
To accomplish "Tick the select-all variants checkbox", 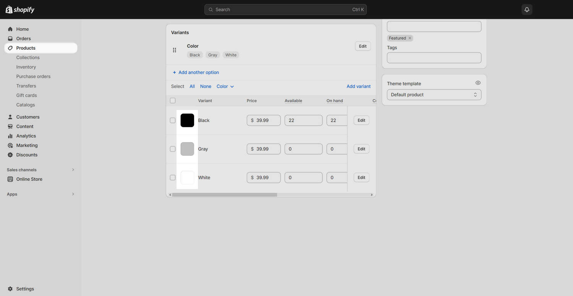I will click(173, 100).
